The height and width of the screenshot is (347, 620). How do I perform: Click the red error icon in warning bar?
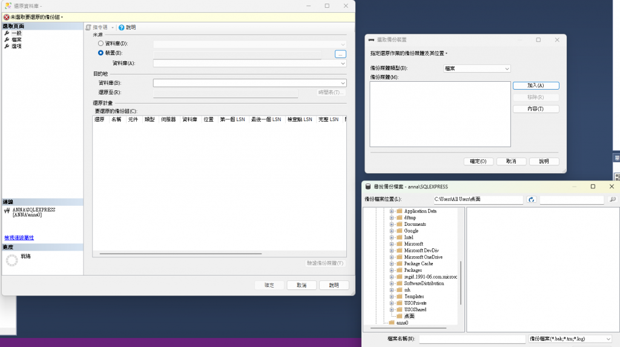6,17
